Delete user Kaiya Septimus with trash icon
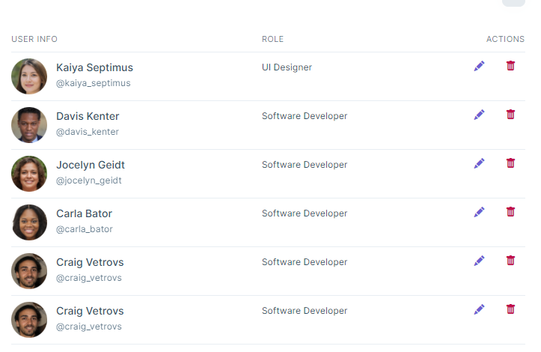The height and width of the screenshot is (352, 541). coord(510,66)
